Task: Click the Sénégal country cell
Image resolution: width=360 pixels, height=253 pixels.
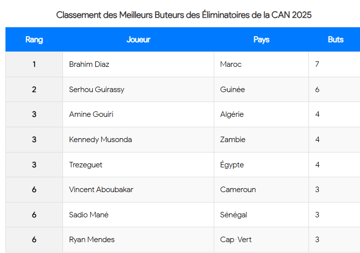Action: coord(234,215)
